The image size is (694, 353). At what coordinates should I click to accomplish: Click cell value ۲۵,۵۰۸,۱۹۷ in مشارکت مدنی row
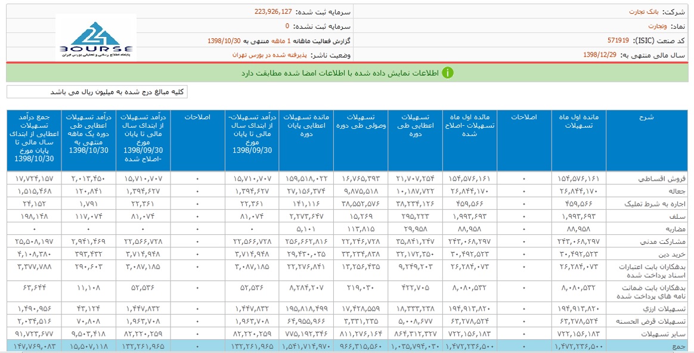(x=34, y=242)
